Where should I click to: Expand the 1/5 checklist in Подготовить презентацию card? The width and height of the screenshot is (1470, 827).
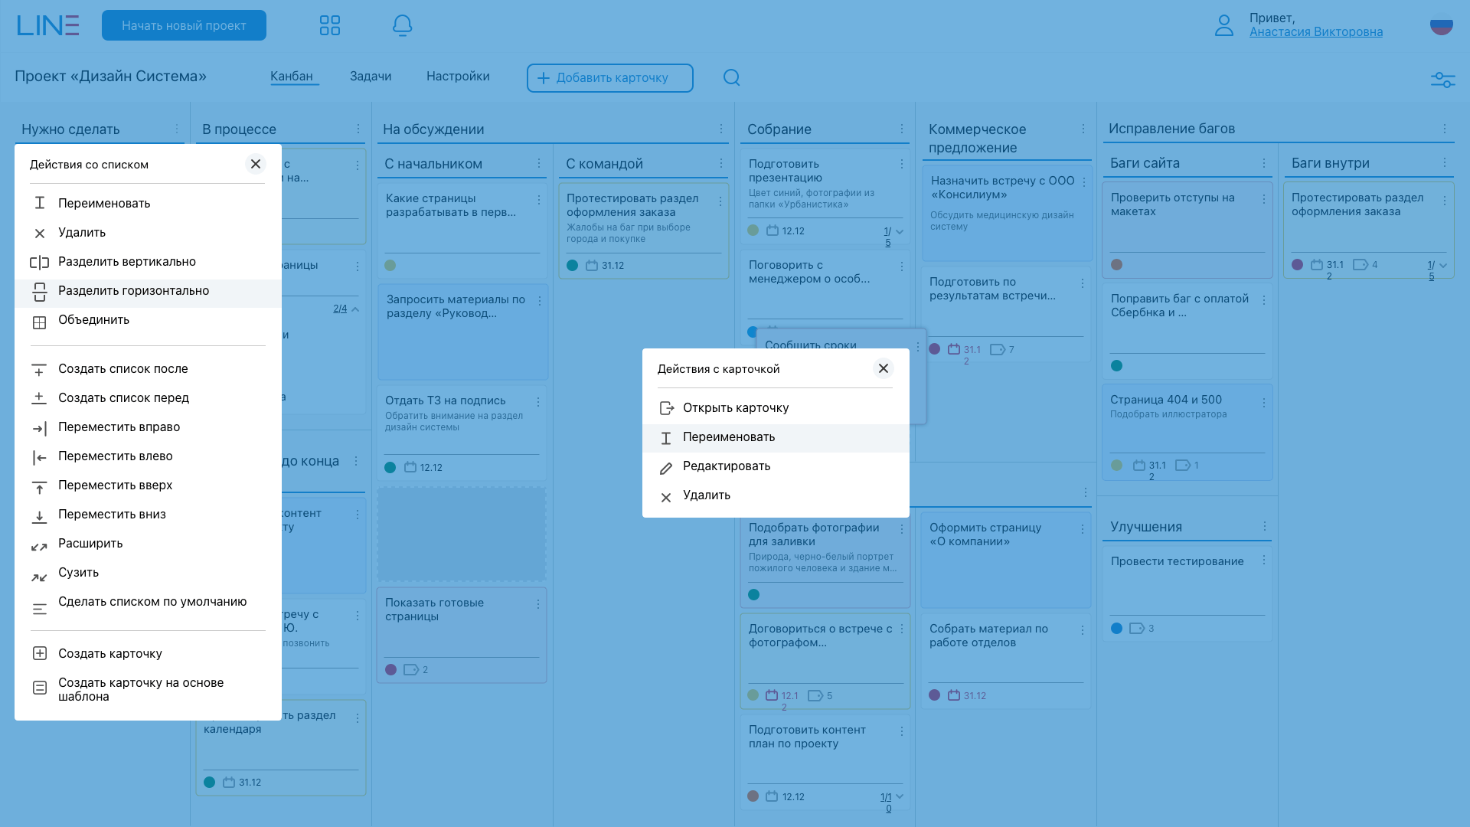coord(900,231)
